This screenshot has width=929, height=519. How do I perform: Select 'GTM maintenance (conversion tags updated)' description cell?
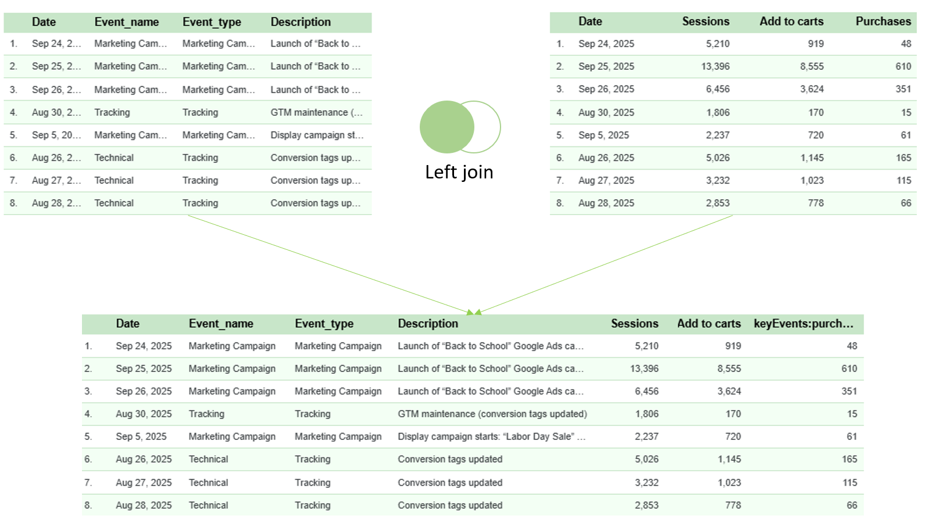492,414
